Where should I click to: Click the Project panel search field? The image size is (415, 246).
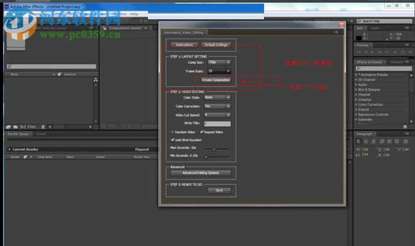[x=51, y=66]
